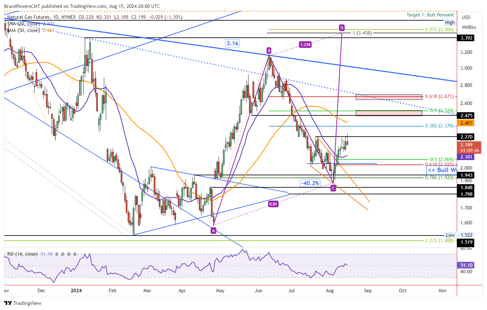Click the purple 51.10 RSI axis tag
Screen dimensions: 487x310
coord(466,265)
